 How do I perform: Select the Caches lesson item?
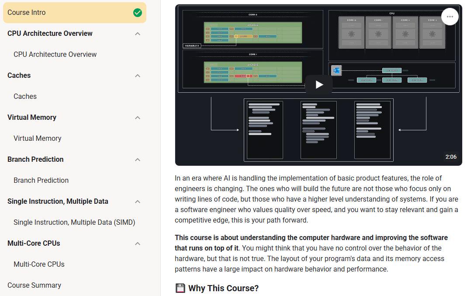click(x=25, y=97)
